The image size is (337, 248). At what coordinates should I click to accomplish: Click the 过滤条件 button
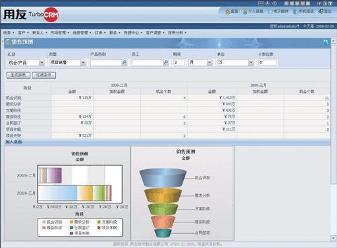coord(44,75)
